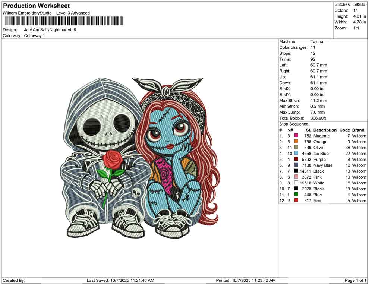Click the min stitch value '0.2 mm'

[x=318, y=106]
